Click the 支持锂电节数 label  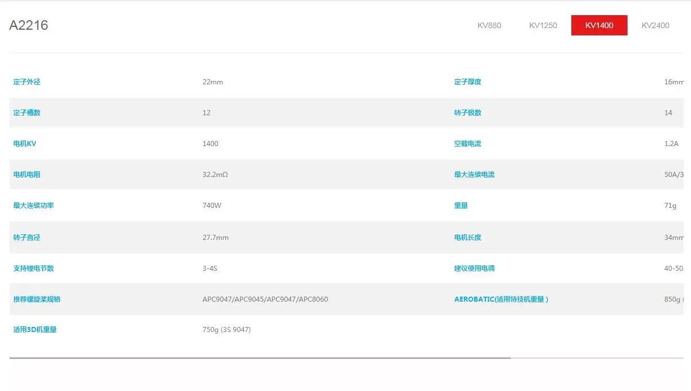(34, 269)
